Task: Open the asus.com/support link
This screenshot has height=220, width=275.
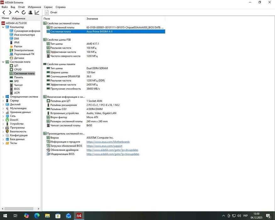Action: pos(104,146)
